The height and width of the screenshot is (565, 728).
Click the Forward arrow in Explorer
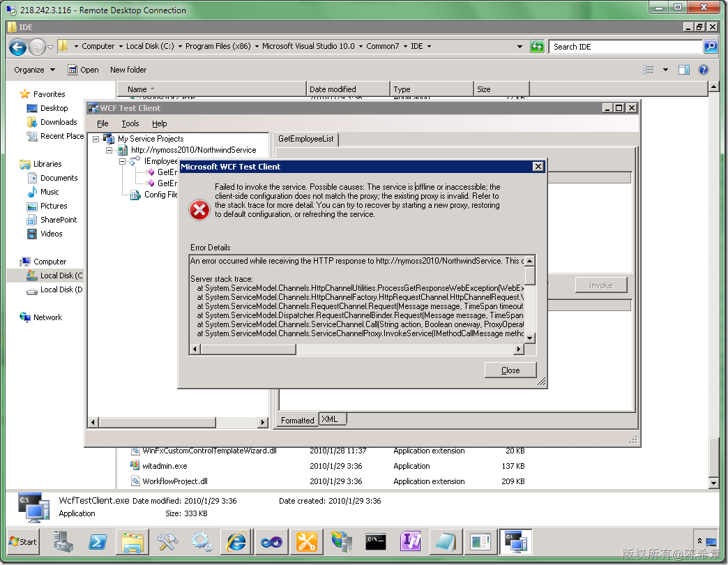pyautogui.click(x=37, y=47)
